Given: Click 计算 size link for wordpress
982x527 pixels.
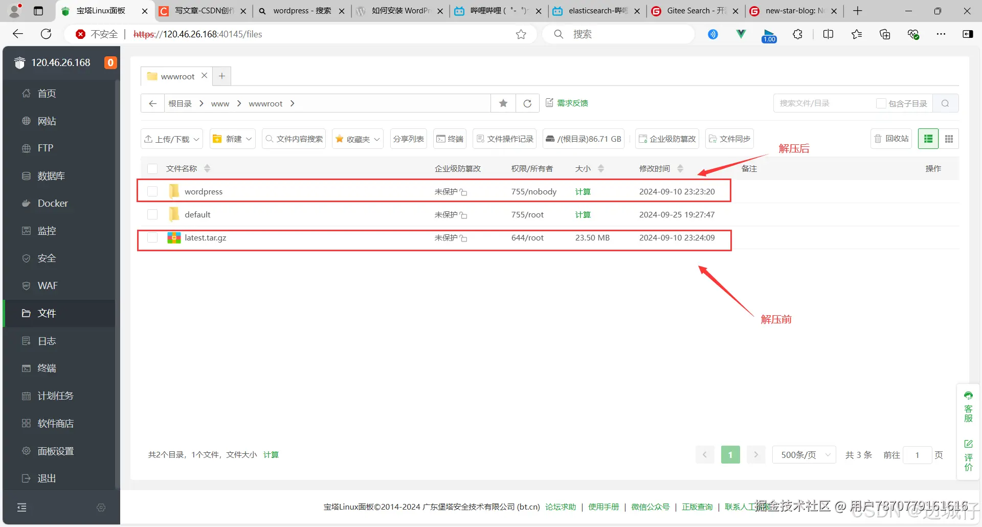Looking at the screenshot, I should pyautogui.click(x=583, y=191).
